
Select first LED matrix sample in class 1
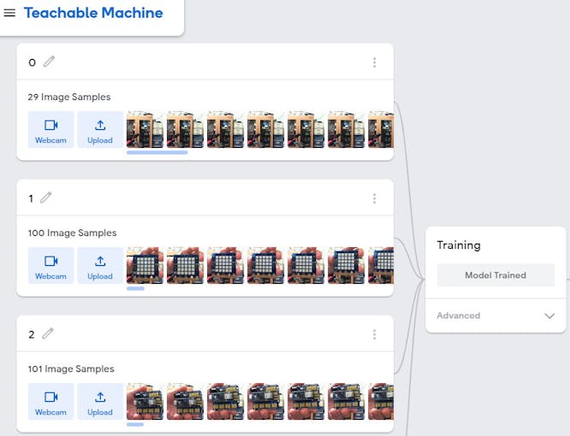(x=145, y=265)
